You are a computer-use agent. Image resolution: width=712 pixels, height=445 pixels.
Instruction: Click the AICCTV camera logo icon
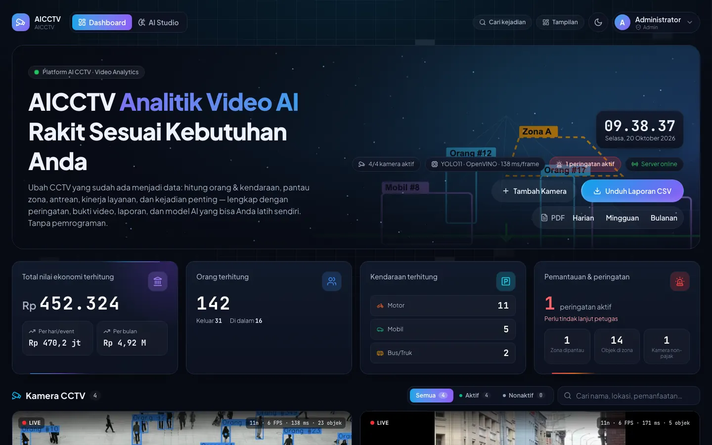pyautogui.click(x=21, y=22)
